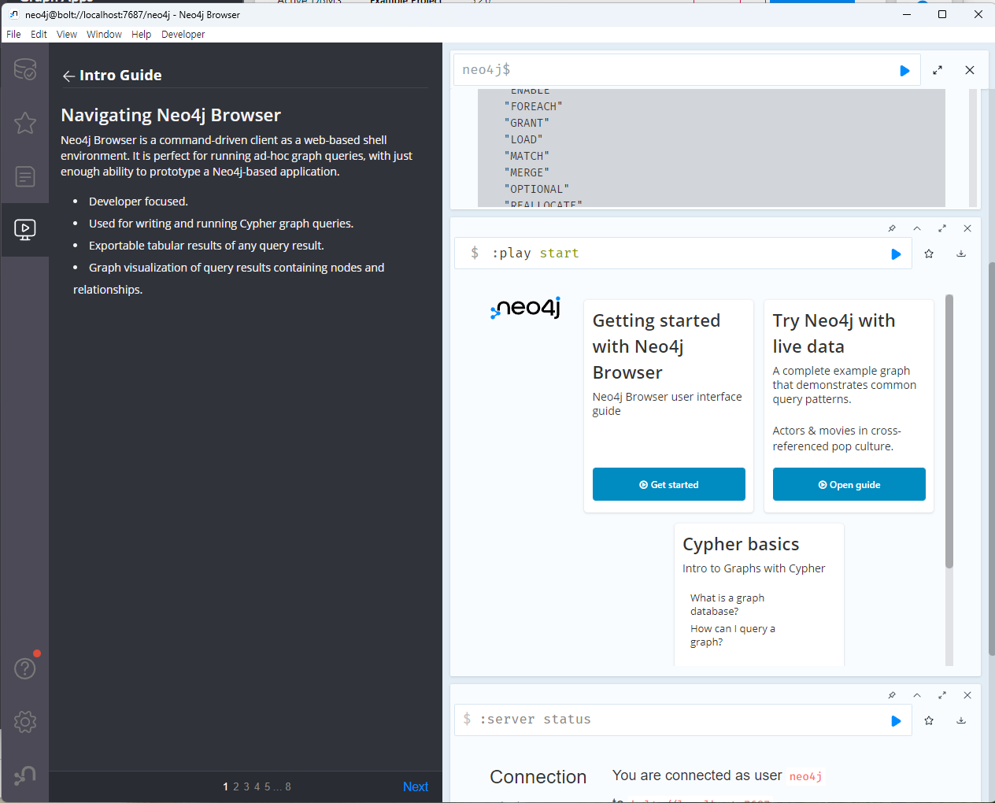Click the "MATCH" keyword in results
The width and height of the screenshot is (995, 803).
527,156
